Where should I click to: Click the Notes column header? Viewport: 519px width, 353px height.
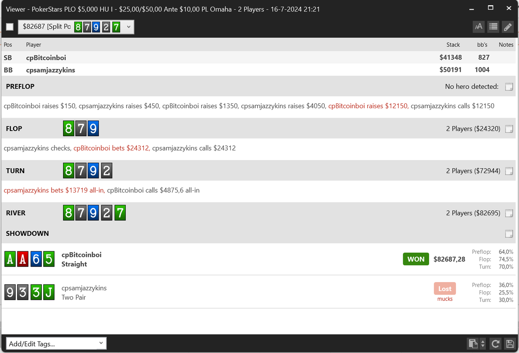[x=506, y=45]
